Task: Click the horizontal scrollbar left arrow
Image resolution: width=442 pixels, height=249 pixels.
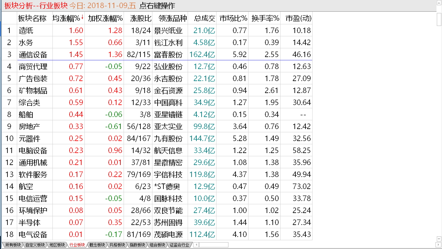Action: tap(196, 245)
